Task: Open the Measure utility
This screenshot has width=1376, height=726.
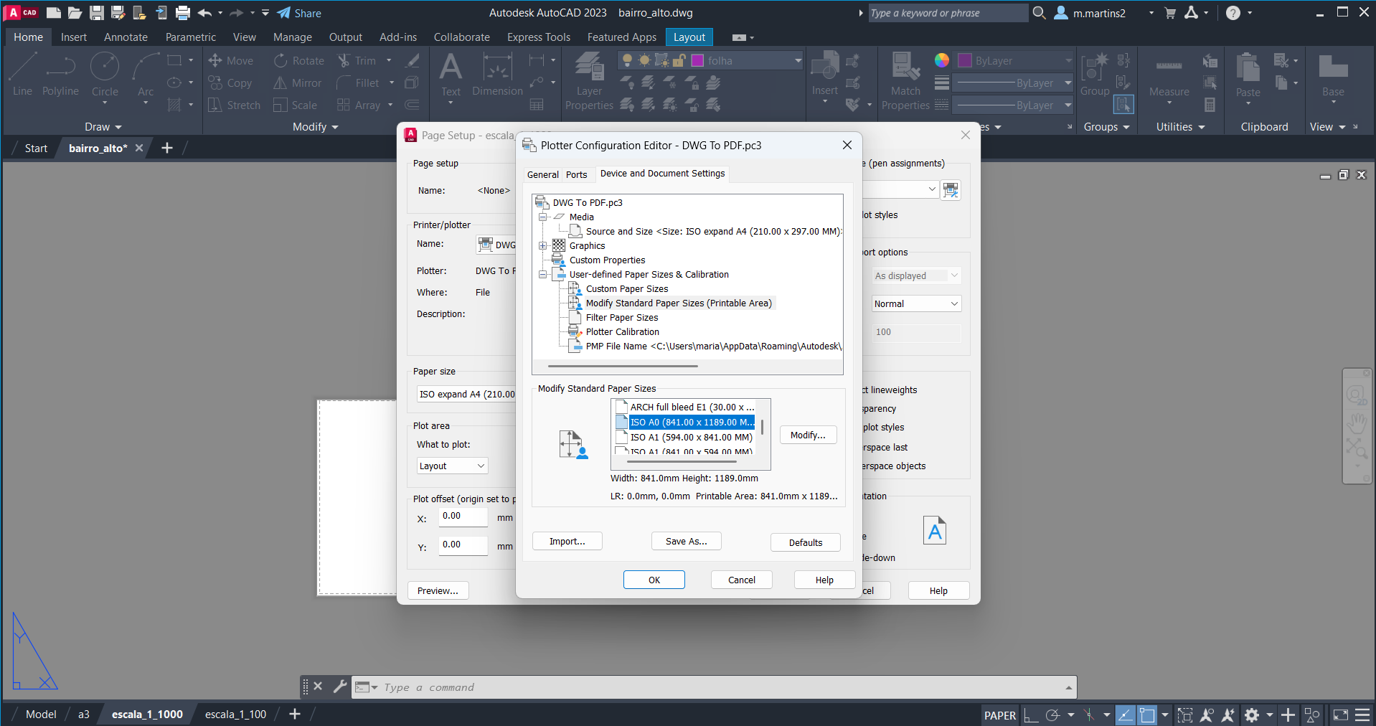Action: pos(1169,75)
